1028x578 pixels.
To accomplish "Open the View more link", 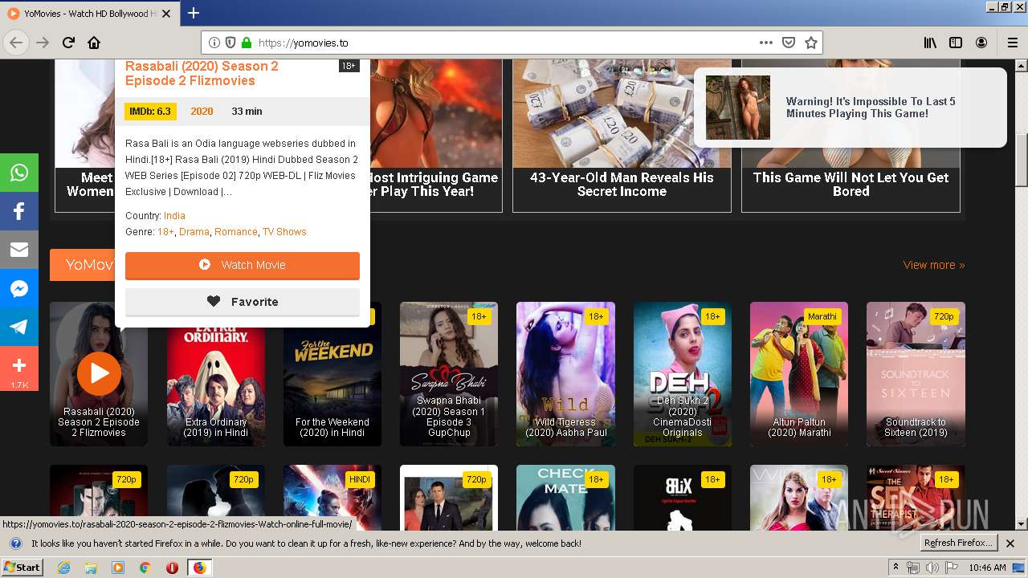I will [934, 265].
